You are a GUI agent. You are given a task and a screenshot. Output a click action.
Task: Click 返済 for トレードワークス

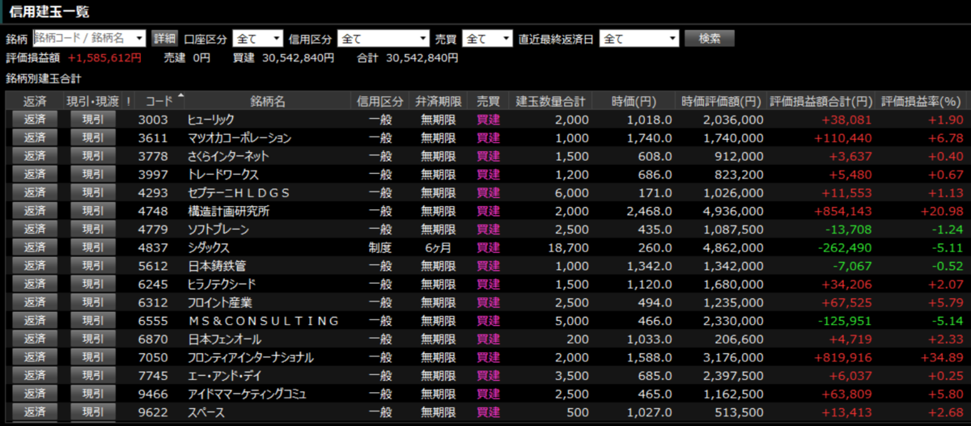tap(35, 174)
